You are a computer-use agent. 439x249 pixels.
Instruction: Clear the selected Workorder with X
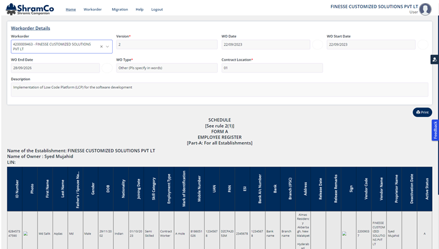[101, 46]
